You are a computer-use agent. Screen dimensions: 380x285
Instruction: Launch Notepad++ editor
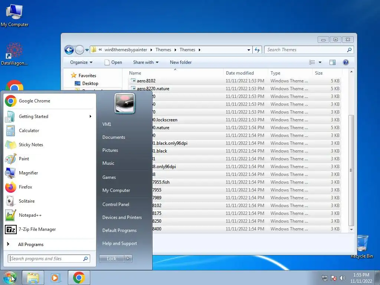click(50, 215)
